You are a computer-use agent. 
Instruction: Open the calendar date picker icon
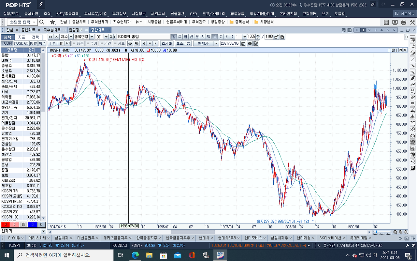pyautogui.click(x=243, y=43)
